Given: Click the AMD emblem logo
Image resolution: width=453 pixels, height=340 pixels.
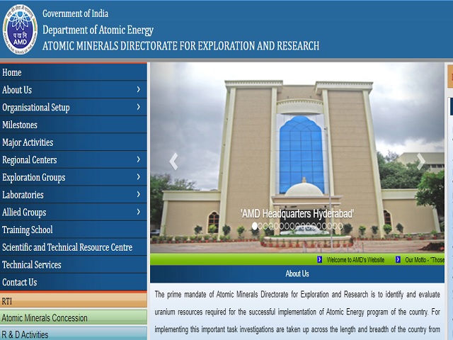Looking at the screenshot, I should (20, 30).
